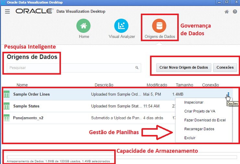Sort by the Nome column header
The height and width of the screenshot is (164, 240).
pos(22,85)
